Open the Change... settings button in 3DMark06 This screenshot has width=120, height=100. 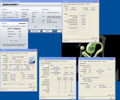coord(35,27)
